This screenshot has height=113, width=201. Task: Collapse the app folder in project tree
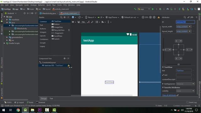[x=5, y=17]
